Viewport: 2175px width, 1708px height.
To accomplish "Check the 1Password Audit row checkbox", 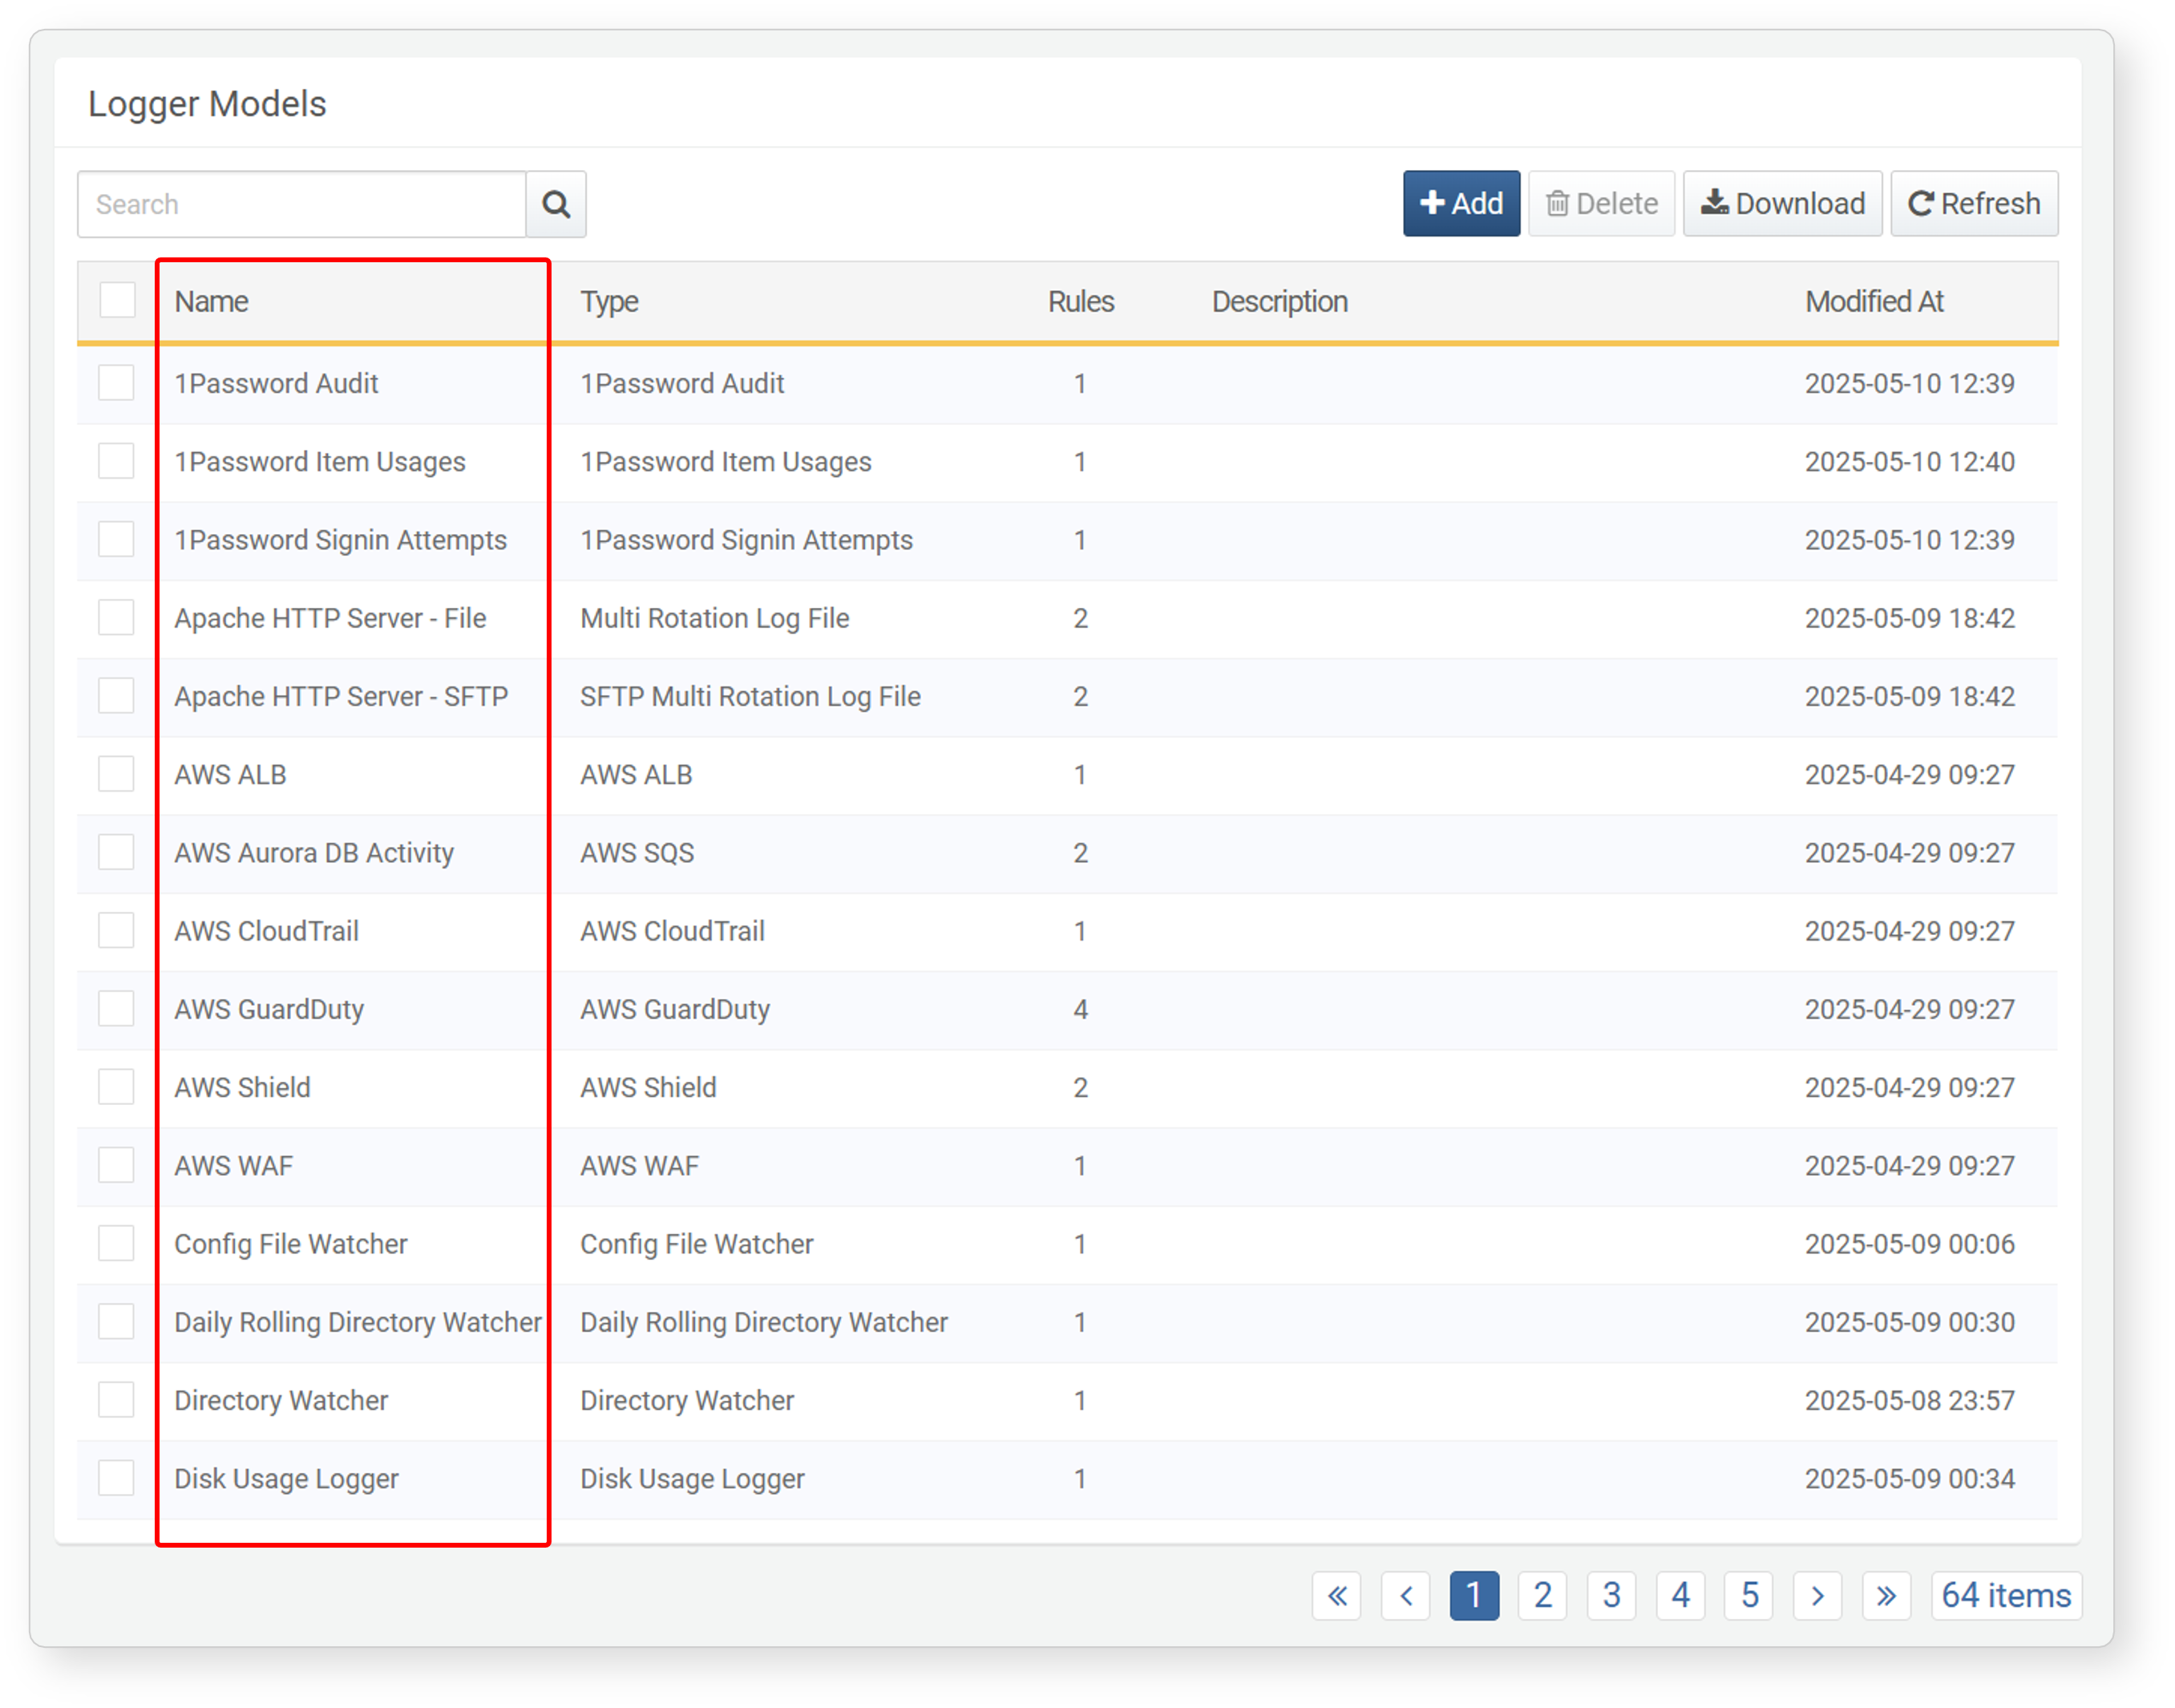I will 117,383.
